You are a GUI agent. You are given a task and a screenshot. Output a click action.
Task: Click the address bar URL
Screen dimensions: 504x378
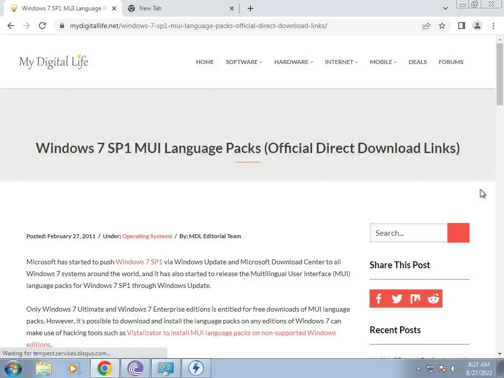pyautogui.click(x=198, y=26)
